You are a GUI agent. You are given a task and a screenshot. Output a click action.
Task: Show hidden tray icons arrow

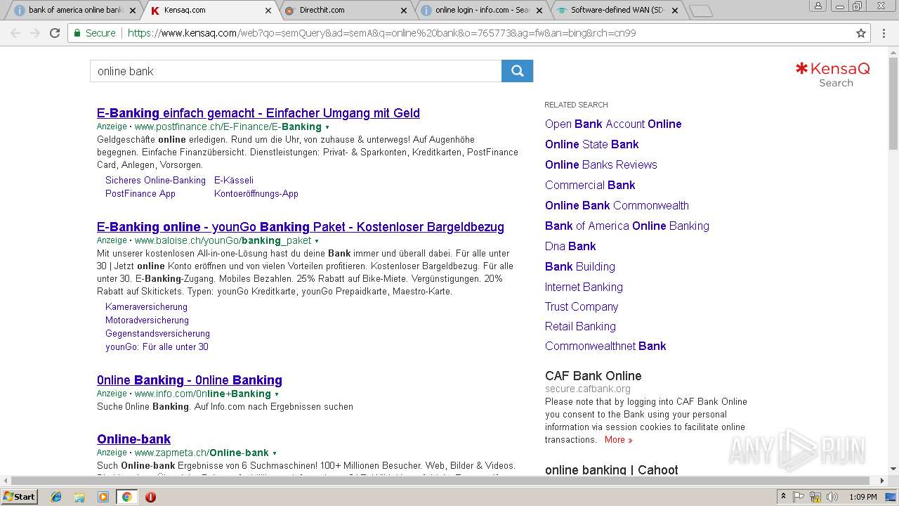(x=783, y=497)
